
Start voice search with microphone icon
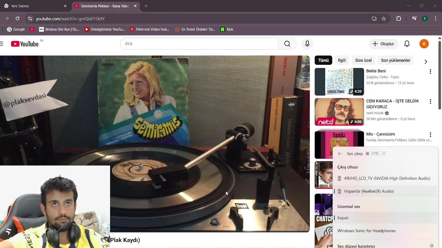coord(307,44)
